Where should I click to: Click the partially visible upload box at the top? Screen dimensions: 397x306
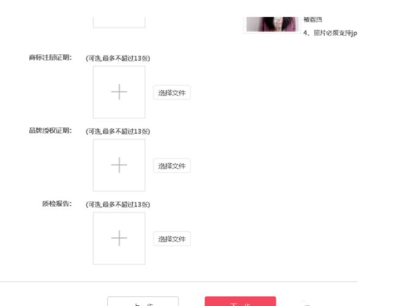(119, 22)
